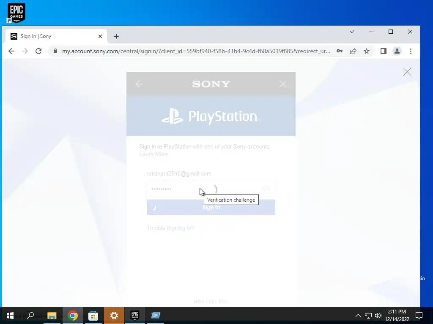
Task: Click the Sign In button
Action: [211, 207]
